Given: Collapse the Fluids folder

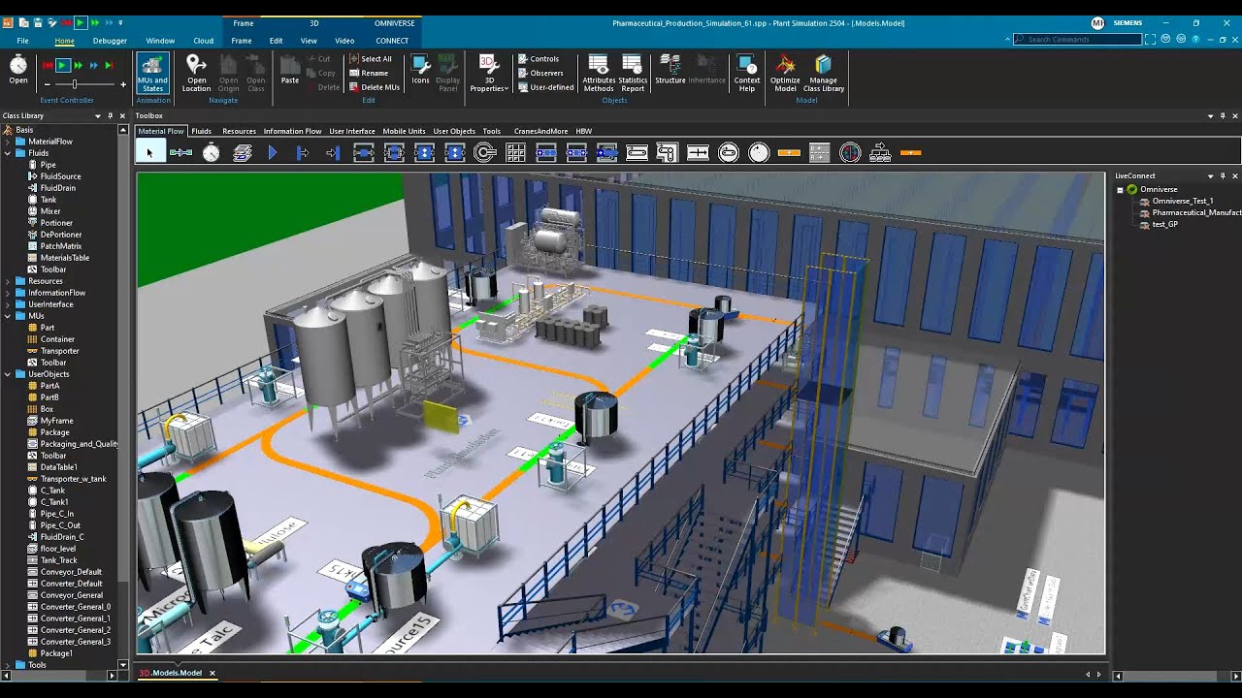Looking at the screenshot, I should click(x=8, y=153).
